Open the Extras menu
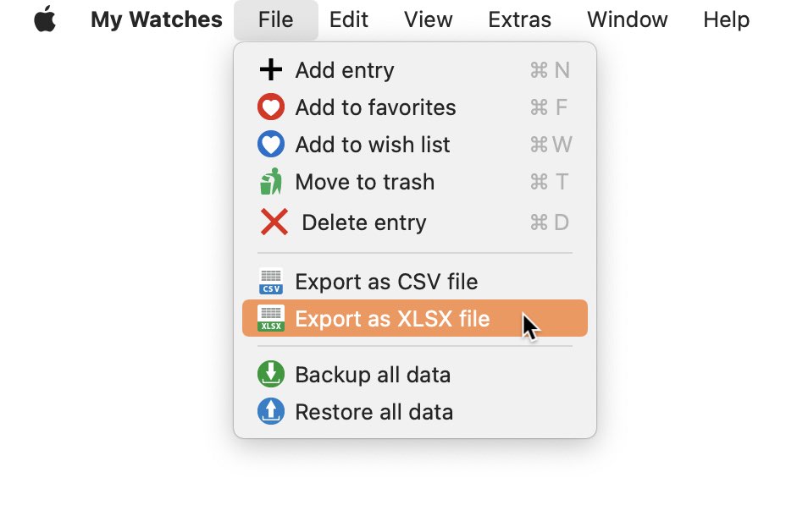Image resolution: width=786 pixels, height=505 pixels. click(x=519, y=20)
